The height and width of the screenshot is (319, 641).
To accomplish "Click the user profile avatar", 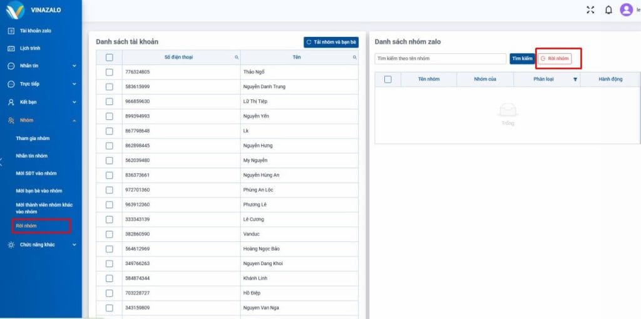I will pos(626,10).
